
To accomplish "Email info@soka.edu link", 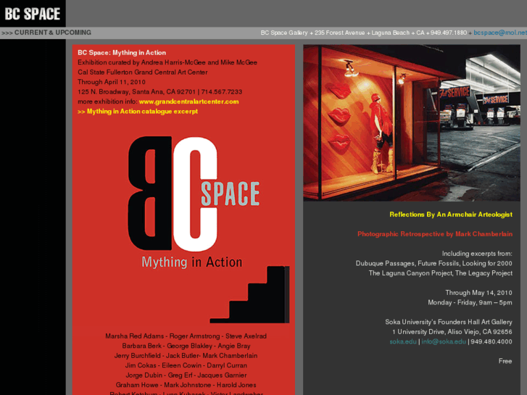I will point(444,341).
